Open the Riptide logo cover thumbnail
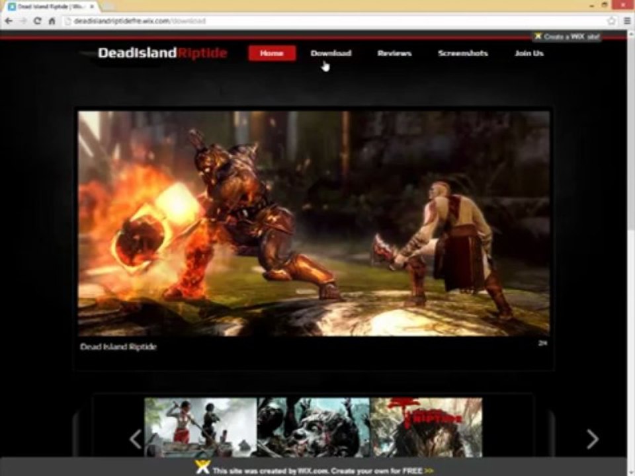Viewport: 635px width, 476px height. tap(426, 428)
